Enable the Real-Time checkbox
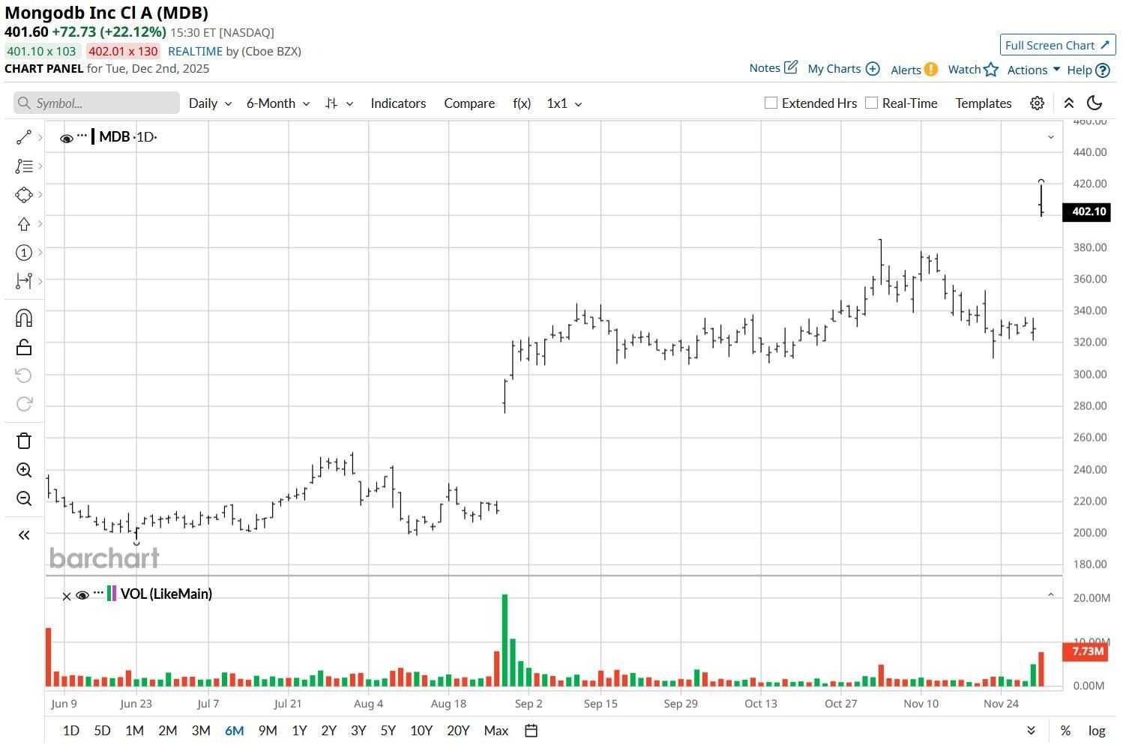The image size is (1123, 745). click(872, 102)
